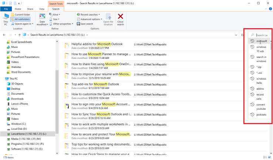Screen dimensions: 273x160
Task: Click the blue Help question mark icon
Action: coord(270,9)
